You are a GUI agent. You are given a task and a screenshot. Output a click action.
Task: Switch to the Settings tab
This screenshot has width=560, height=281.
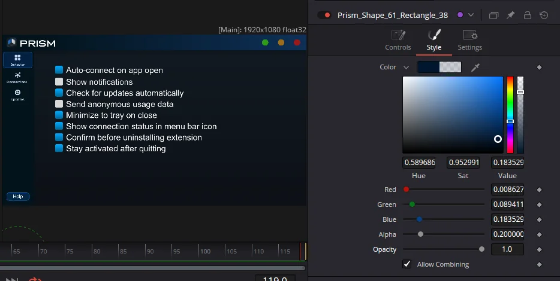(469, 40)
